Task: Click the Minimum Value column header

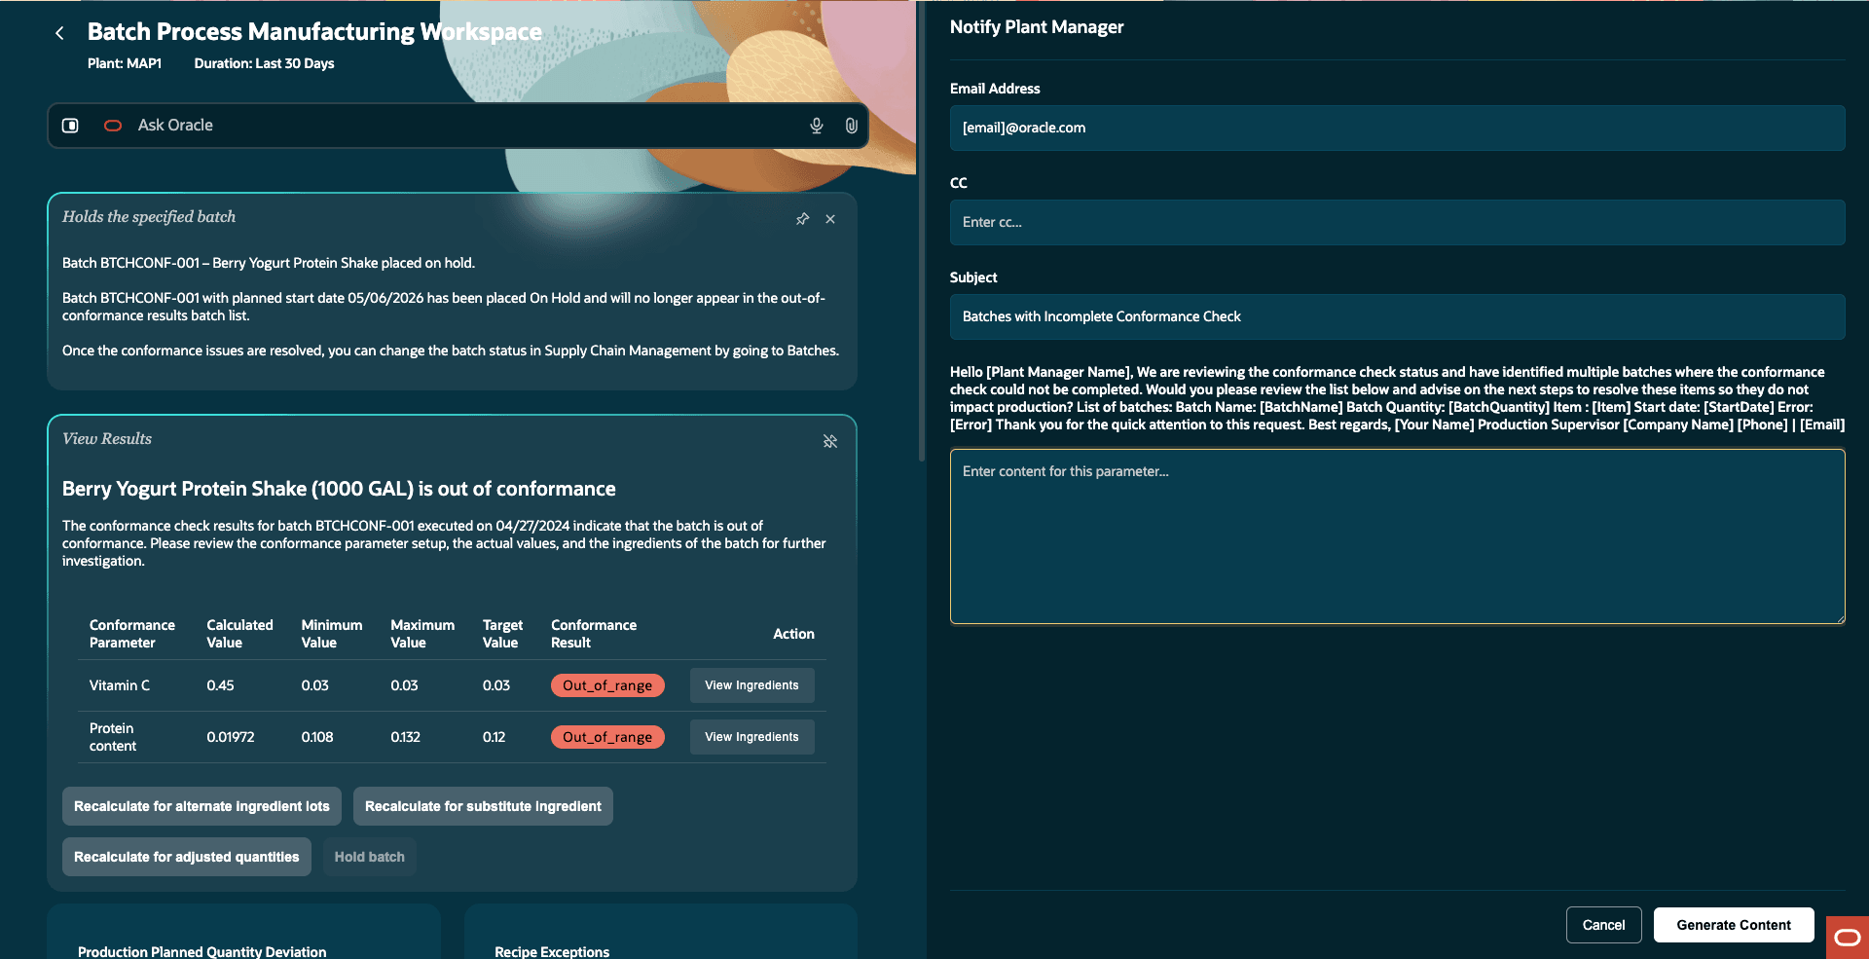Action: pyautogui.click(x=332, y=634)
